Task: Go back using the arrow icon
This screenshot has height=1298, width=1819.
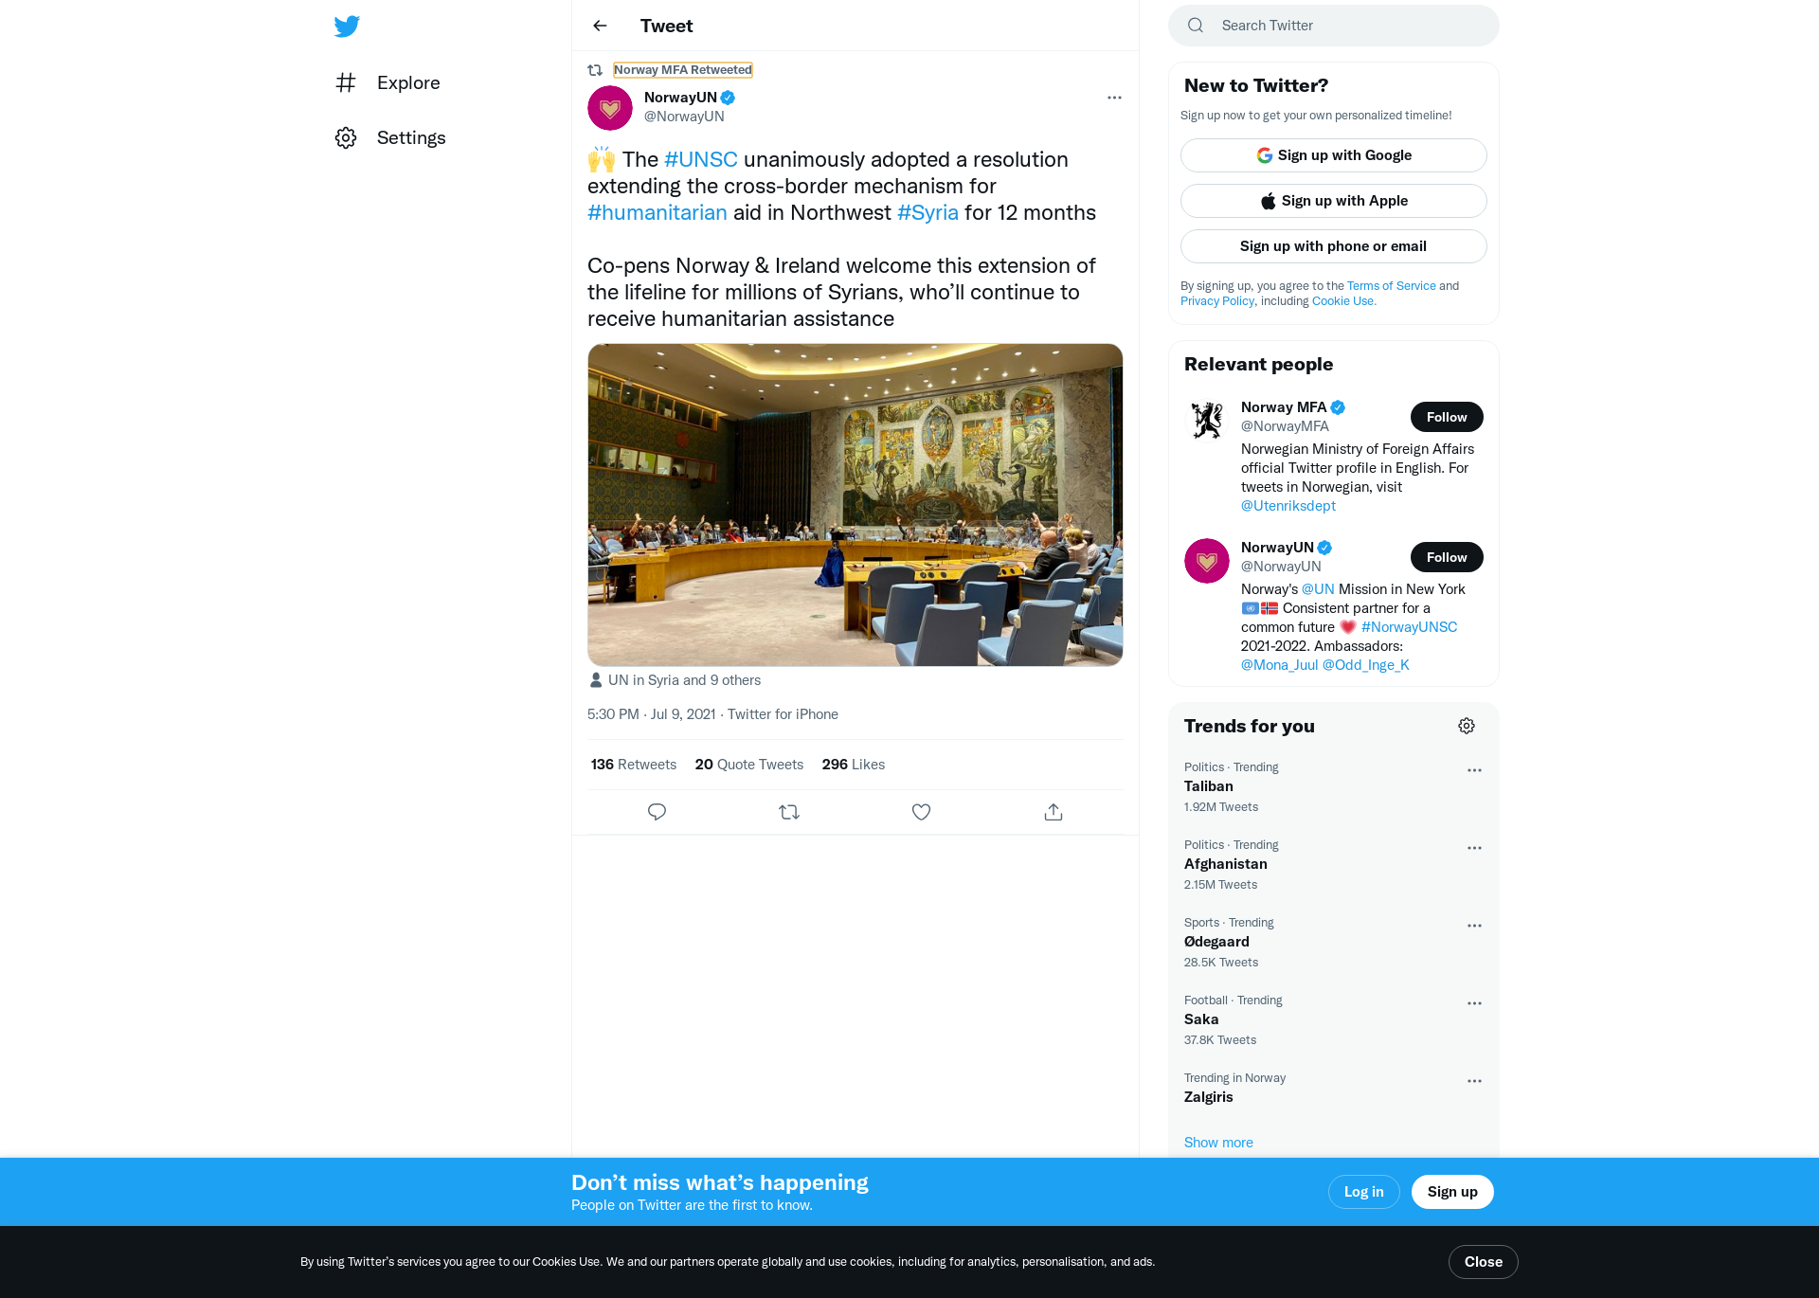Action: point(600,26)
